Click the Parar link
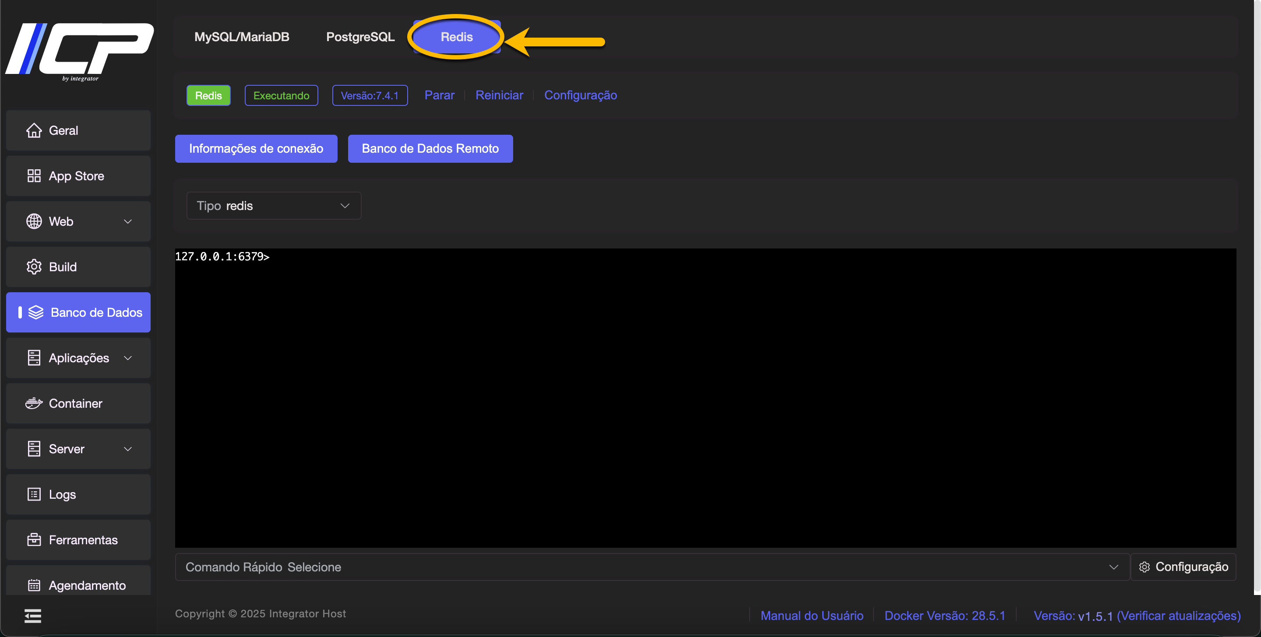 (439, 95)
